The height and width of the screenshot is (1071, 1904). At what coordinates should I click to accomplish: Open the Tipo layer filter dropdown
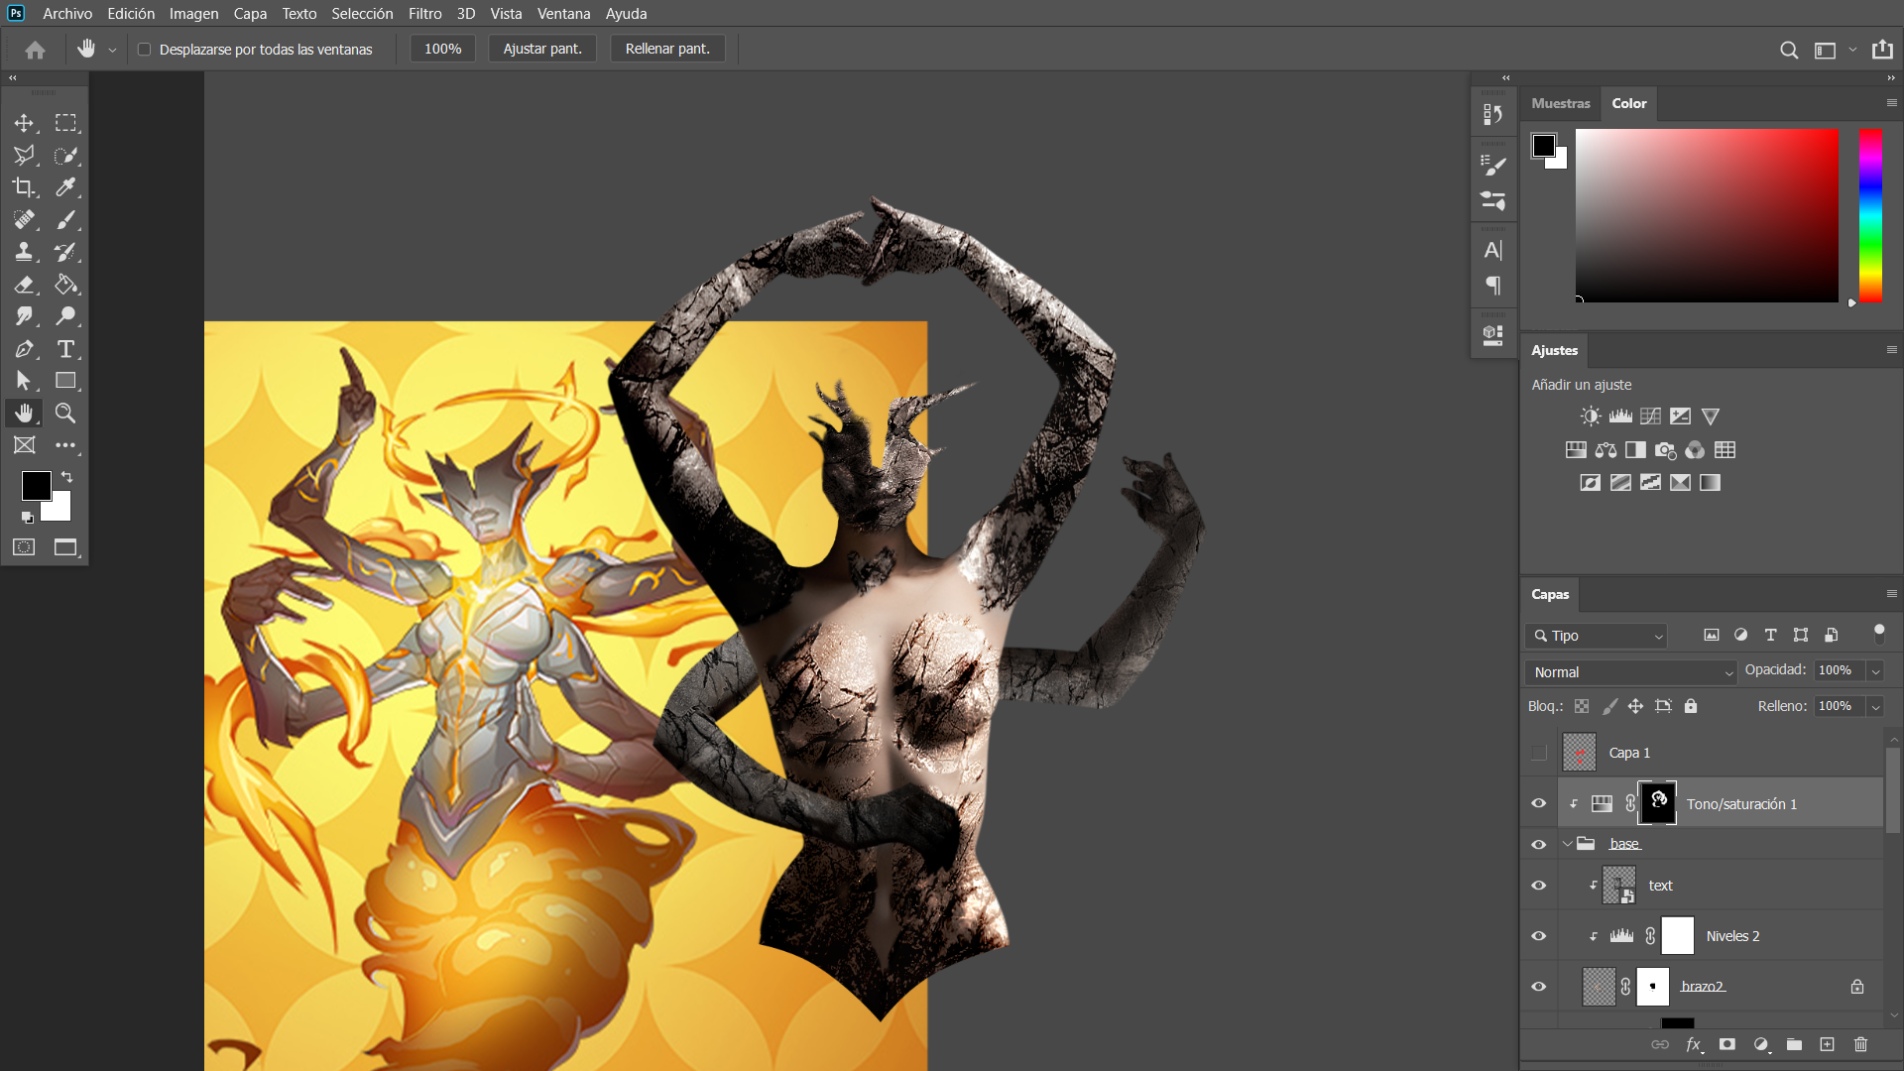(x=1596, y=636)
